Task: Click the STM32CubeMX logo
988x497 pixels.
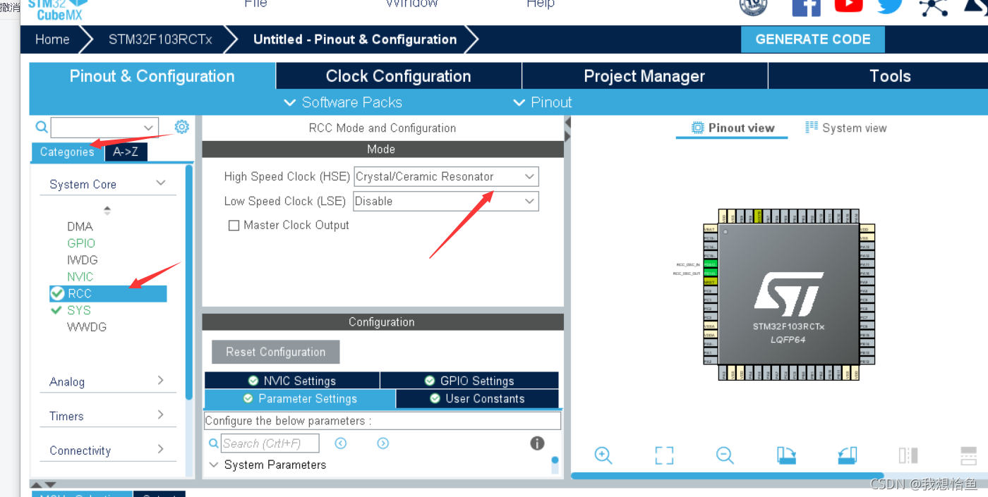Action: (59, 9)
